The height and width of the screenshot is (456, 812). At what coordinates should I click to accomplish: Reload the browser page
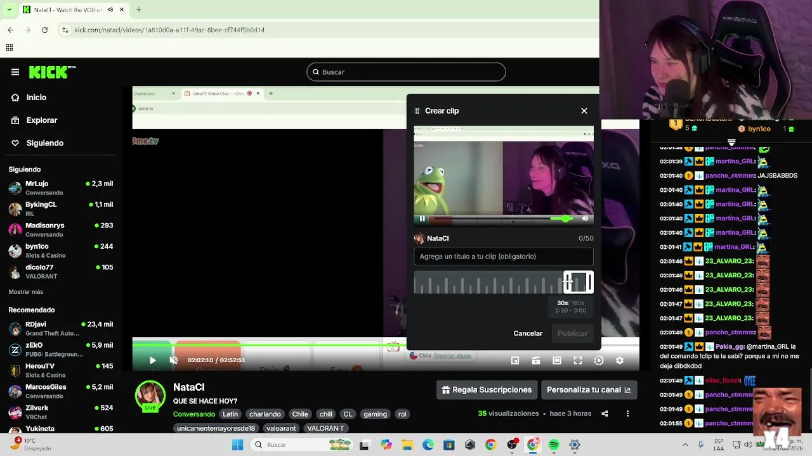tap(44, 30)
